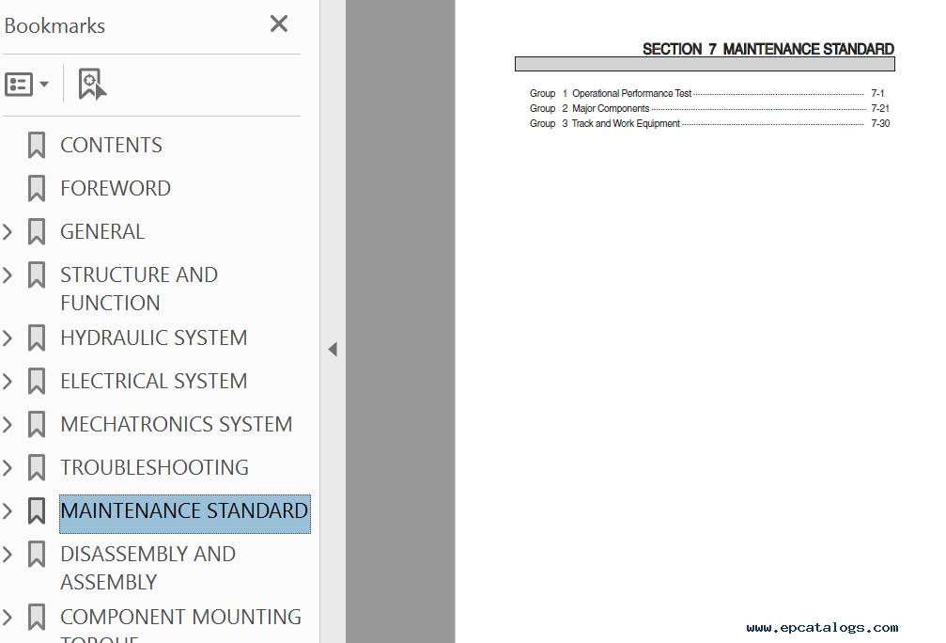
Task: Open the MECHATRONICS SYSTEM bookmark
Action: pyautogui.click(x=177, y=425)
